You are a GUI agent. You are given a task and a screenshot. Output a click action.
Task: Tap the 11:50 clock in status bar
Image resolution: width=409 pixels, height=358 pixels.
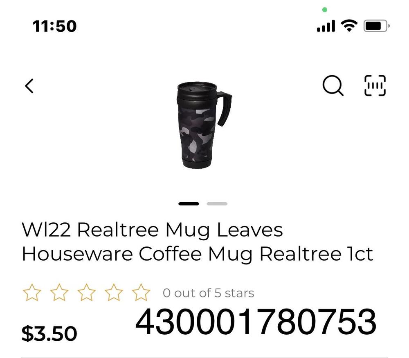coord(54,26)
